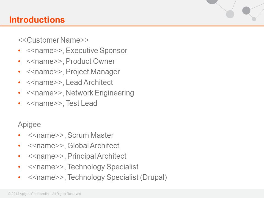Screen dimensions: 264x198
Task: Select the <<Customer Name>> placeholder heading
Action: coord(53,40)
